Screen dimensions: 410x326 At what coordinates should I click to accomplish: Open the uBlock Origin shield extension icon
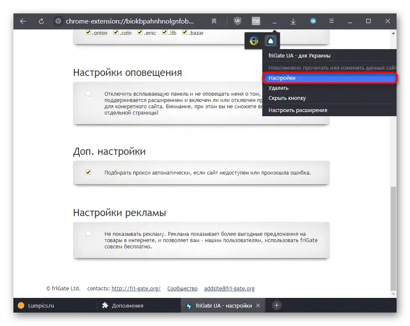(238, 21)
